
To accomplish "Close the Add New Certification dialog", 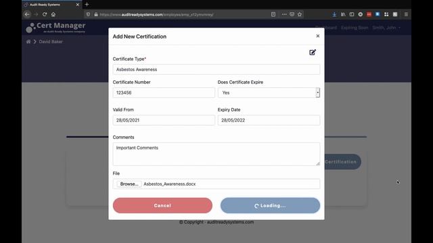I will [318, 36].
